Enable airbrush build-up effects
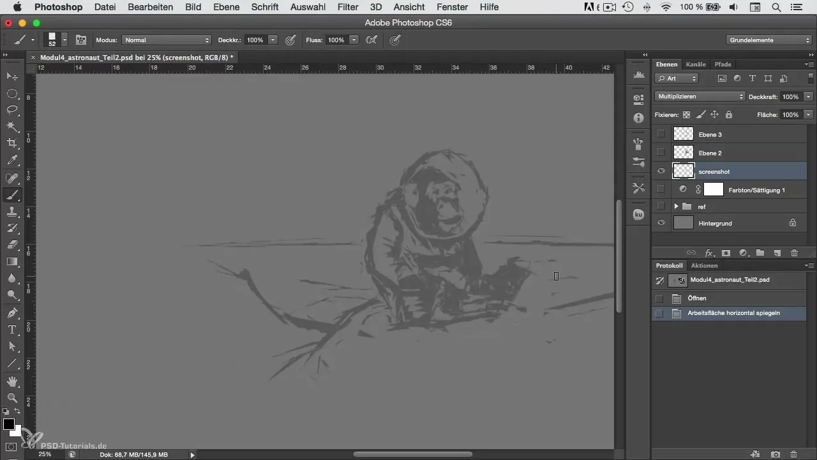The height and width of the screenshot is (460, 817). [371, 40]
